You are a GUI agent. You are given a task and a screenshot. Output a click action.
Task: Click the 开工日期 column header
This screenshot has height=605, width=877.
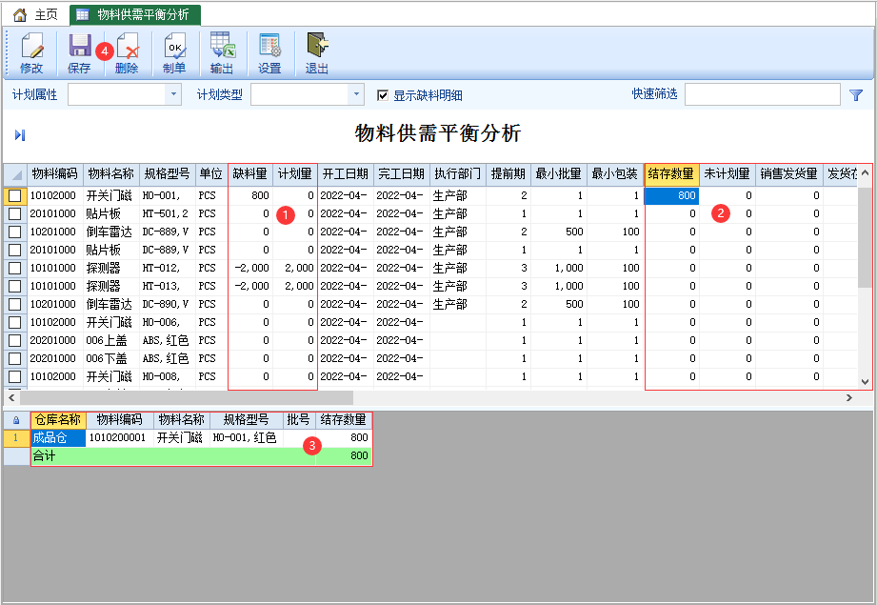coord(346,174)
